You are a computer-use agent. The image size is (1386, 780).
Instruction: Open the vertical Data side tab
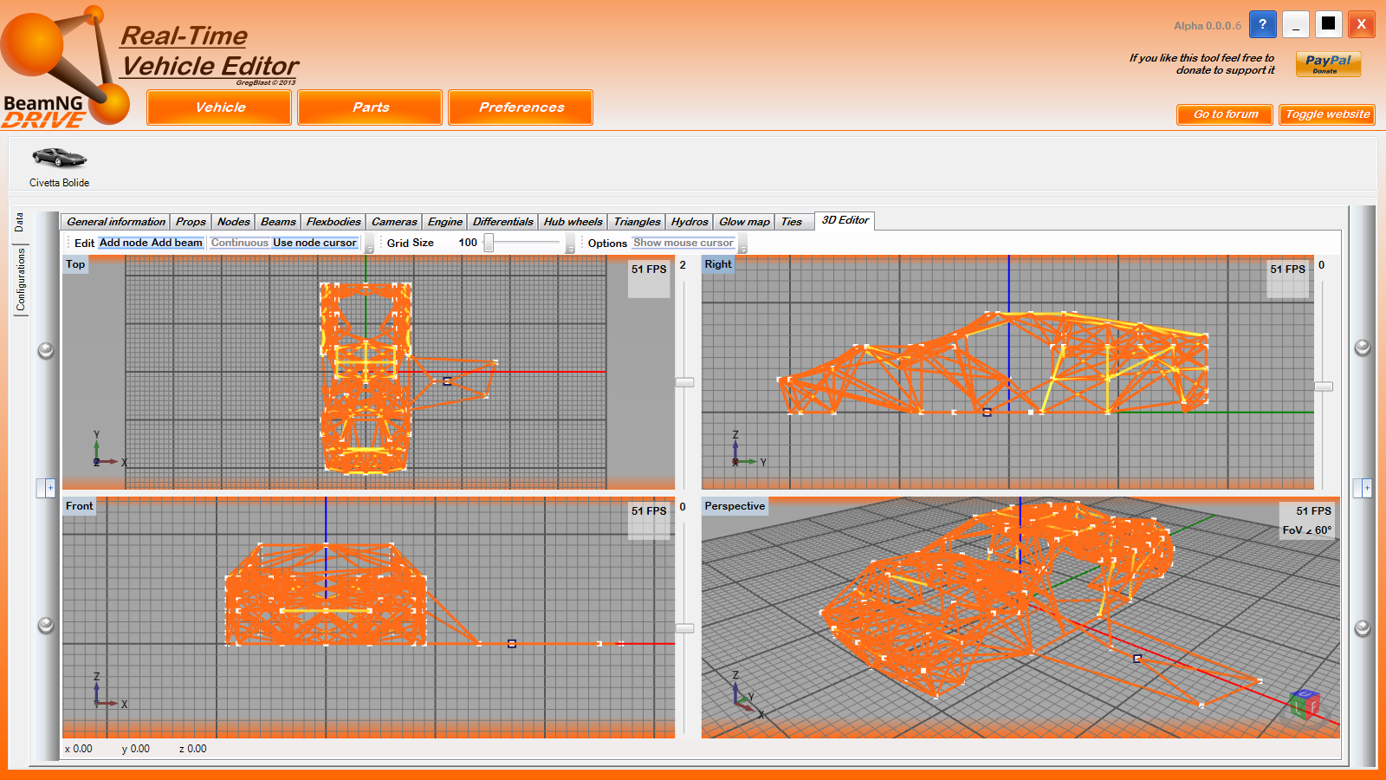tap(20, 223)
